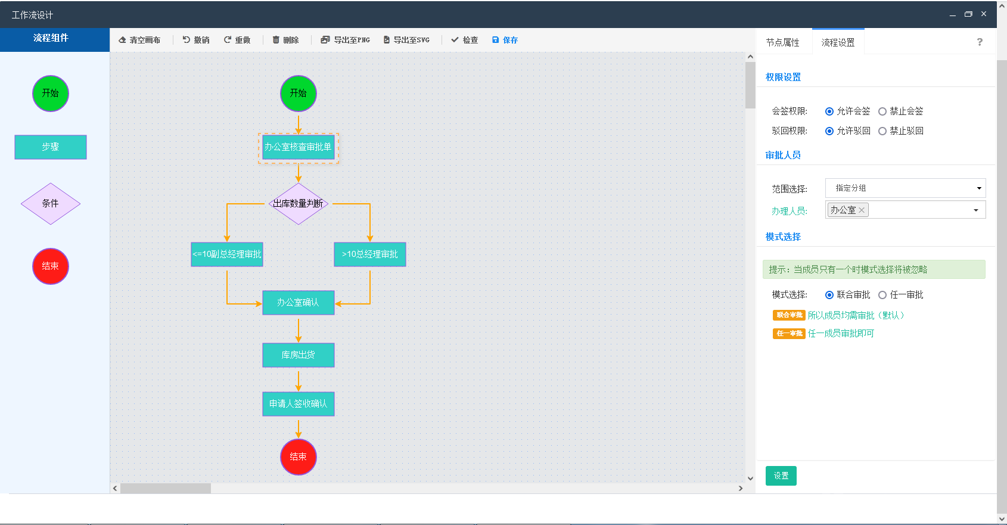Switch to the 节点属性 tab
1007x525 pixels.
[783, 42]
